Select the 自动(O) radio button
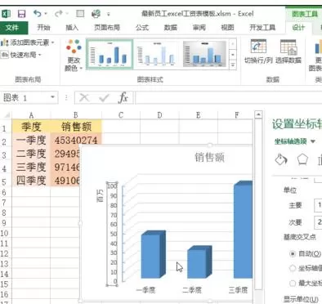The height and width of the screenshot is (304, 322). click(293, 253)
